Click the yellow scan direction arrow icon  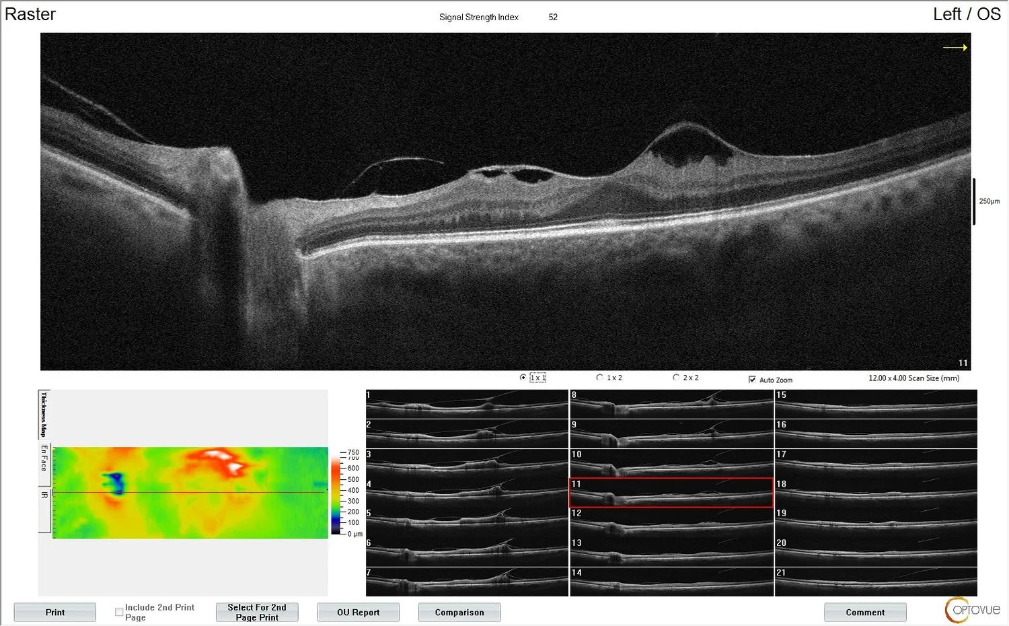(x=956, y=47)
